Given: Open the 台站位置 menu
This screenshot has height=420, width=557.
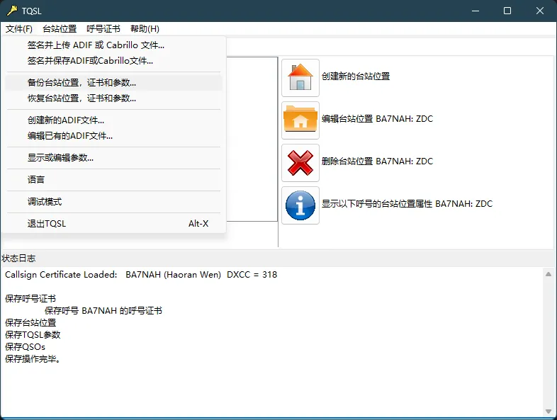Looking at the screenshot, I should [60, 29].
